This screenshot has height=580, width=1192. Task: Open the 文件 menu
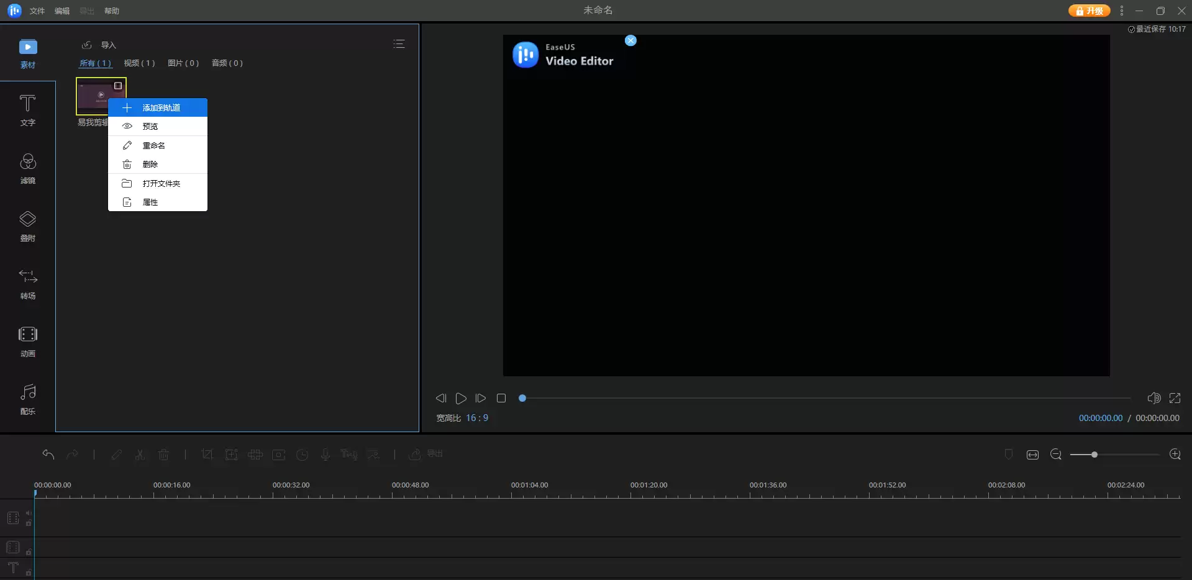coord(37,11)
